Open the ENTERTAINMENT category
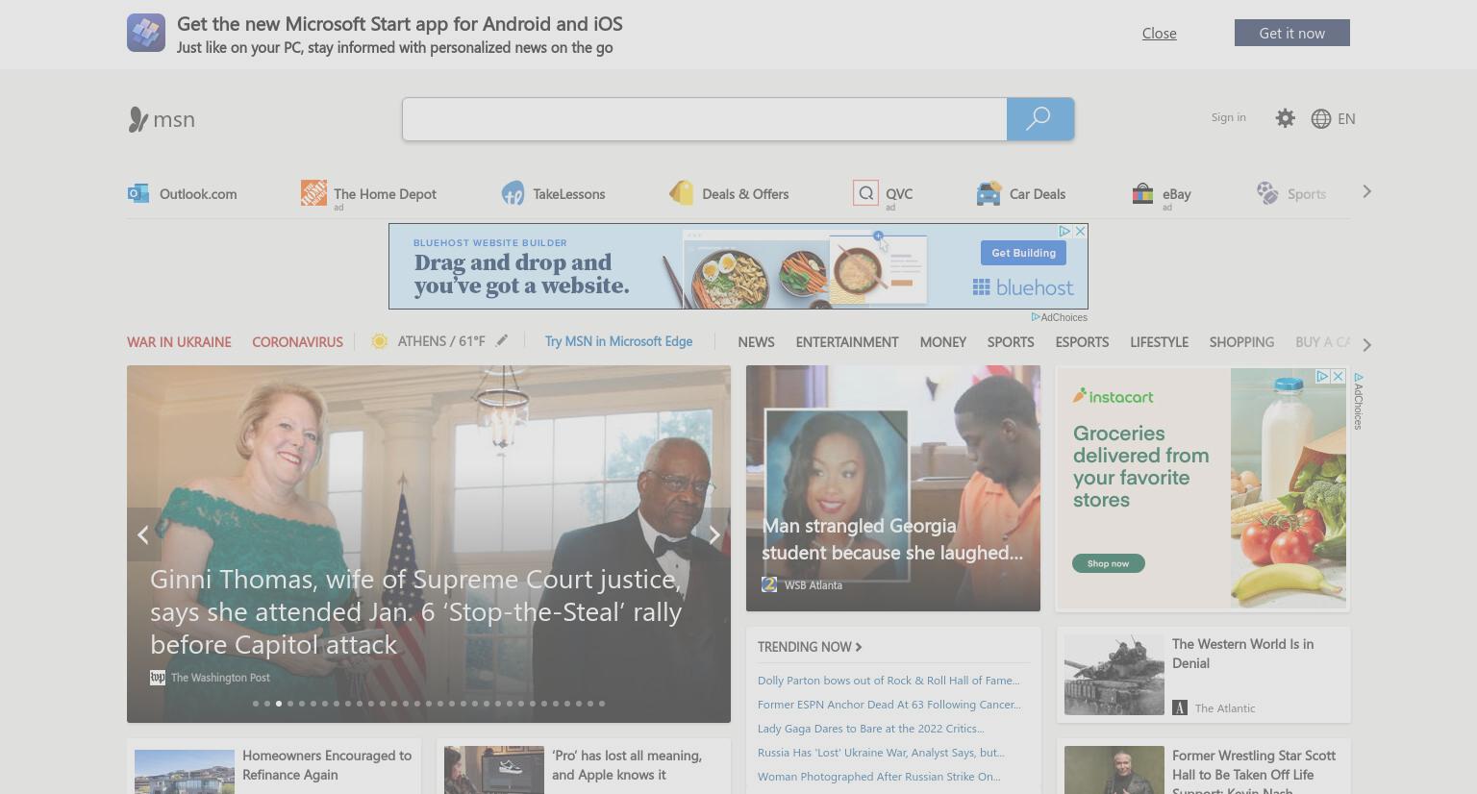The image size is (1477, 794). 847,342
